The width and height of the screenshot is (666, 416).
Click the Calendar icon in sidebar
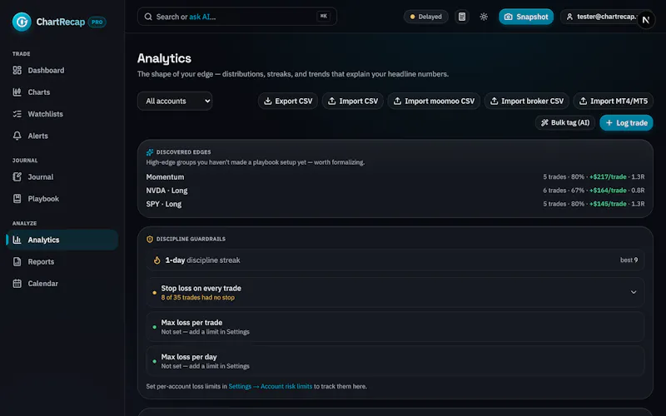[17, 284]
